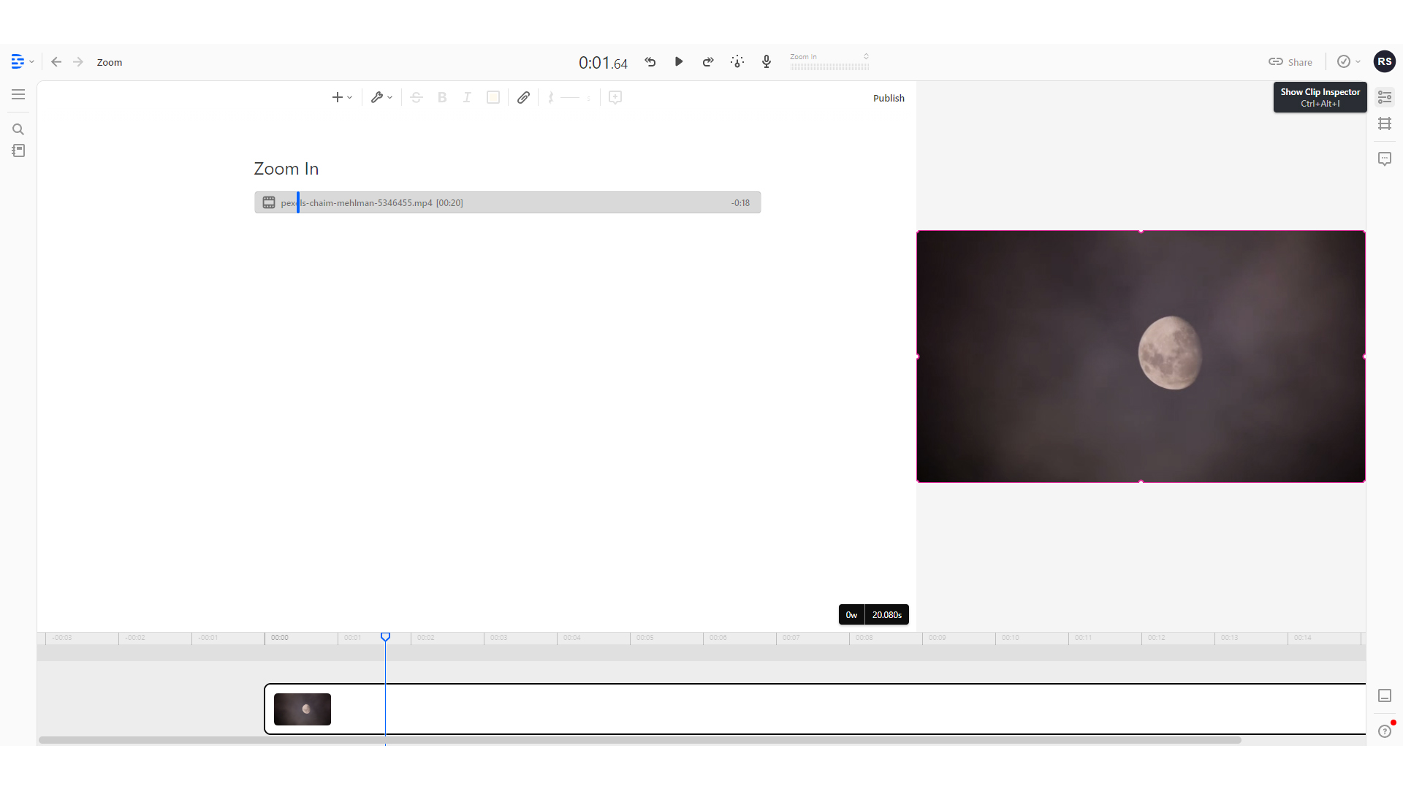Select the Record microphone icon
This screenshot has width=1403, height=789.
click(767, 61)
